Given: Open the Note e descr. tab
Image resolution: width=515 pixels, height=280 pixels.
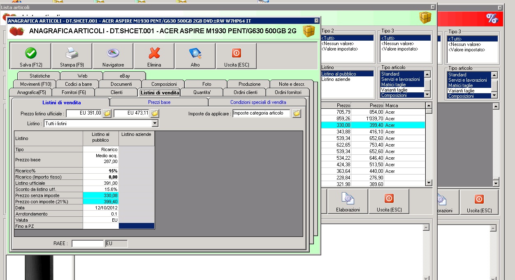Looking at the screenshot, I should 292,84.
